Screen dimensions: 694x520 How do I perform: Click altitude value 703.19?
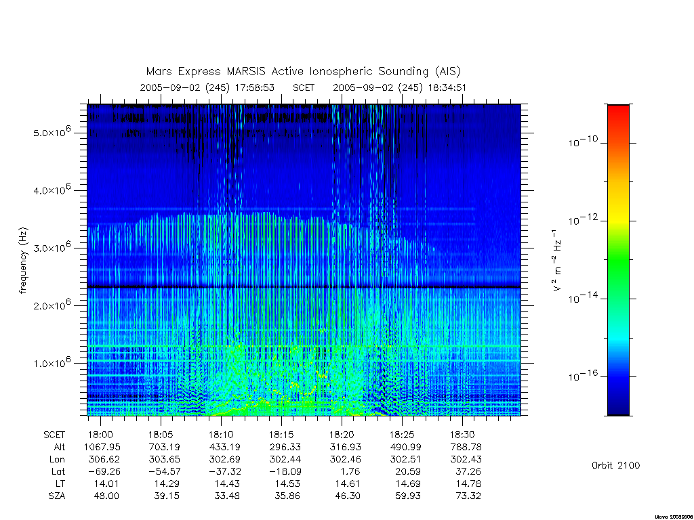point(164,447)
